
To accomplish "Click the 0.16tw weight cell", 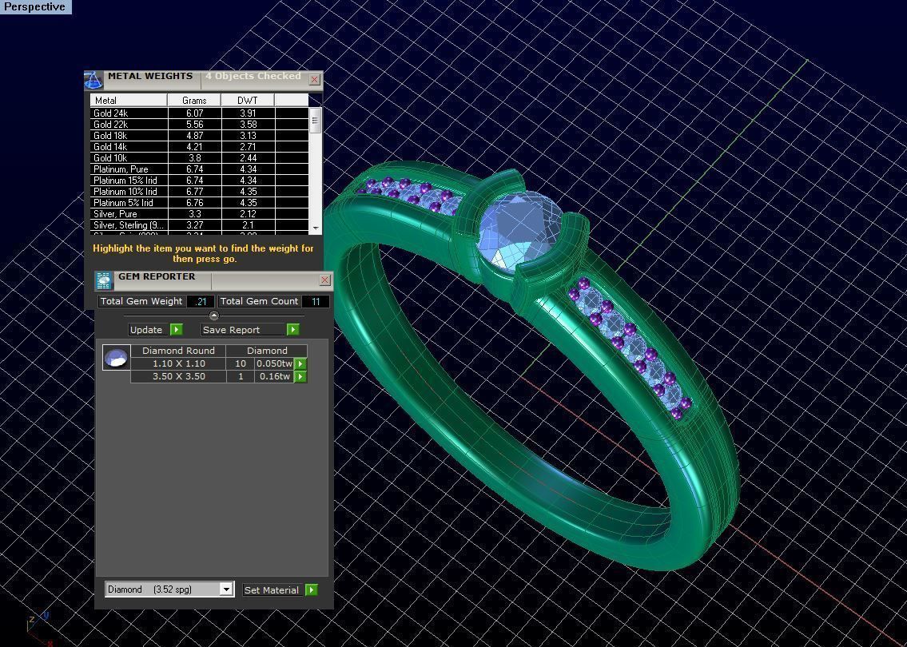I will point(274,376).
